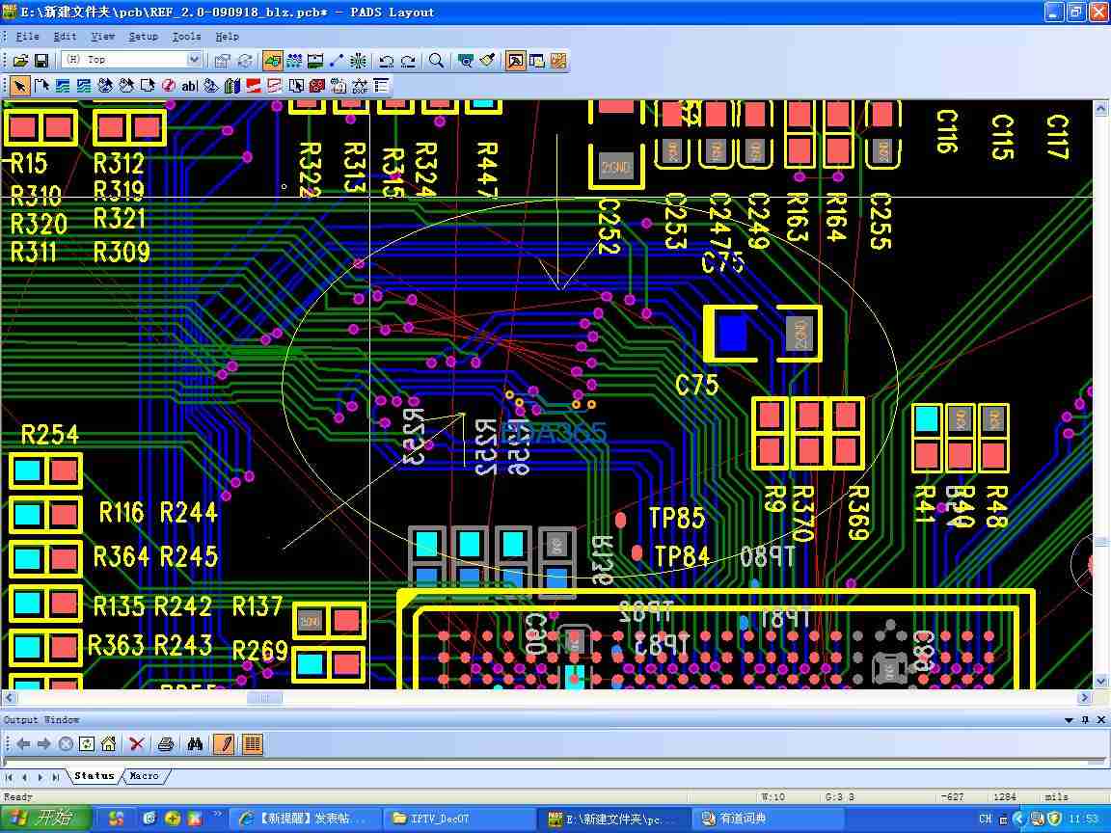
Task: Click the Start (开始) button
Action: (46, 819)
